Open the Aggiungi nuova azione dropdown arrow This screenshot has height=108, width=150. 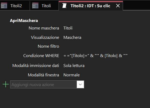pyautogui.click(x=80, y=84)
